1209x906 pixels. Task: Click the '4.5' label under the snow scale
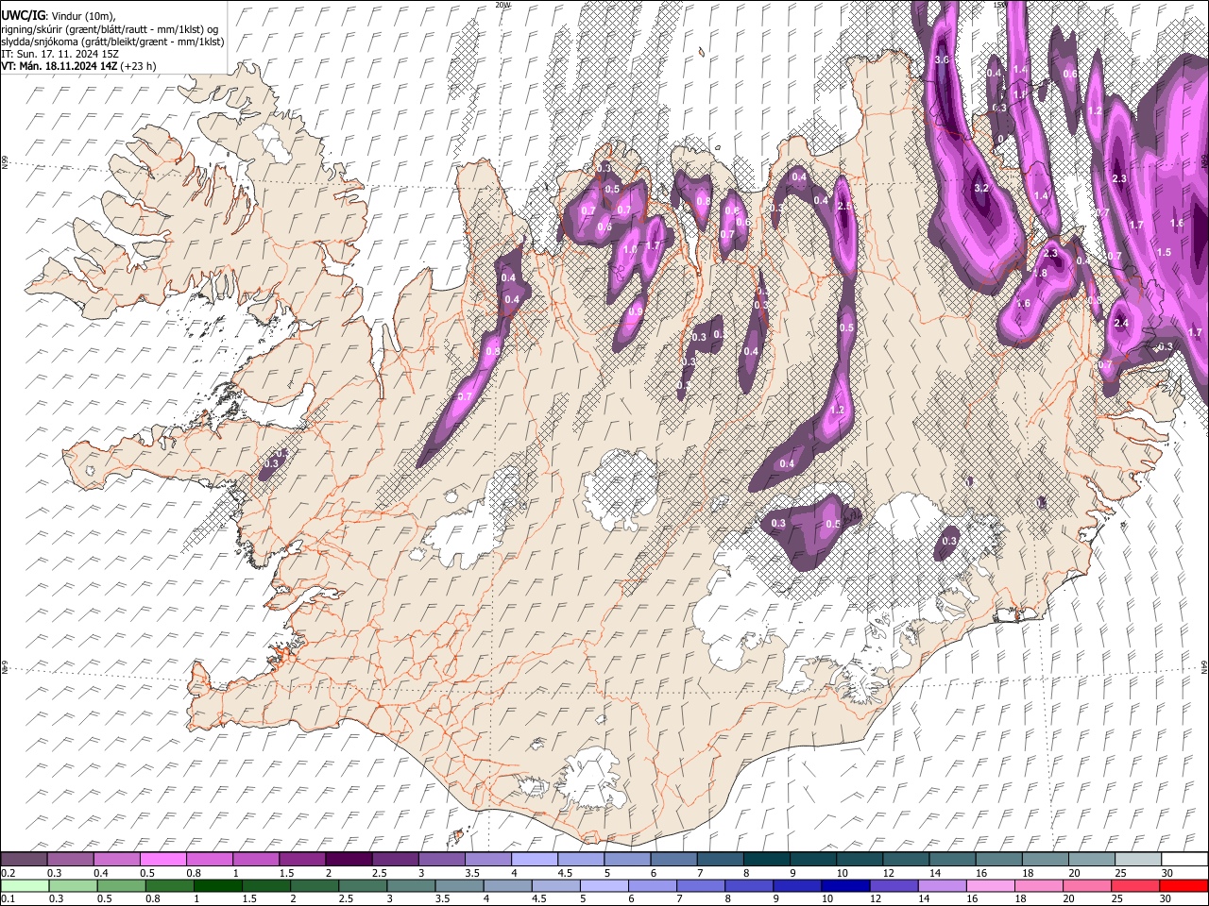565,873
